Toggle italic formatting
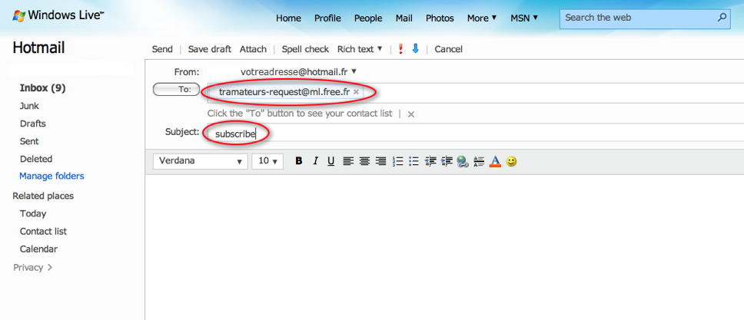 [315, 161]
